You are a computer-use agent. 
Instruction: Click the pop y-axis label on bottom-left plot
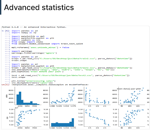click(x=7, y=118)
